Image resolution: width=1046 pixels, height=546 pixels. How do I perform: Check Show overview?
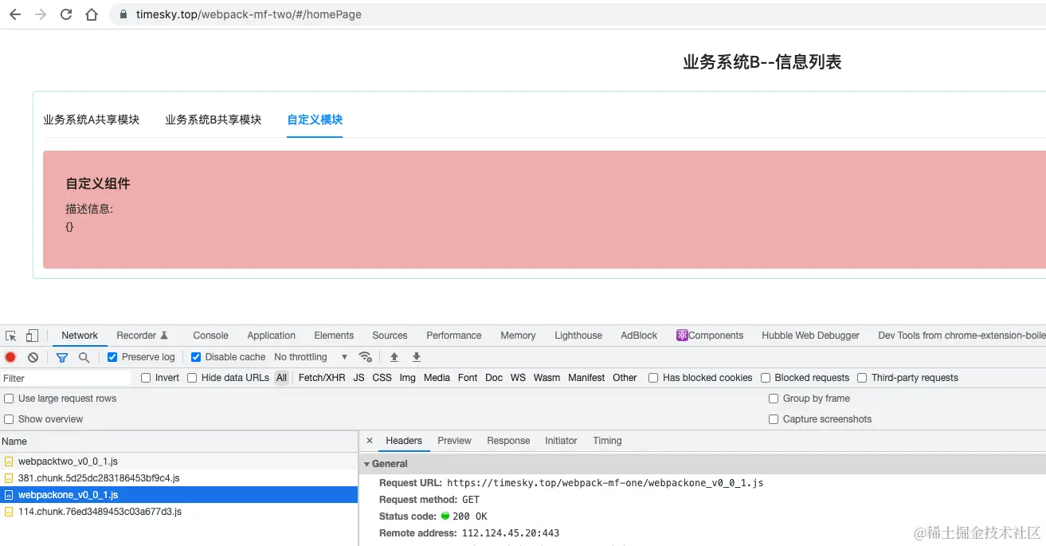click(x=9, y=419)
